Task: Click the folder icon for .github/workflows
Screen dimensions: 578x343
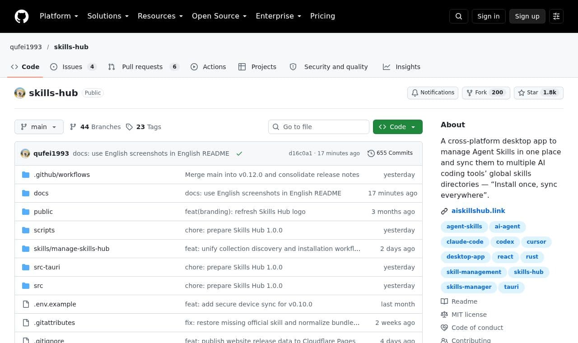Action: [26, 175]
